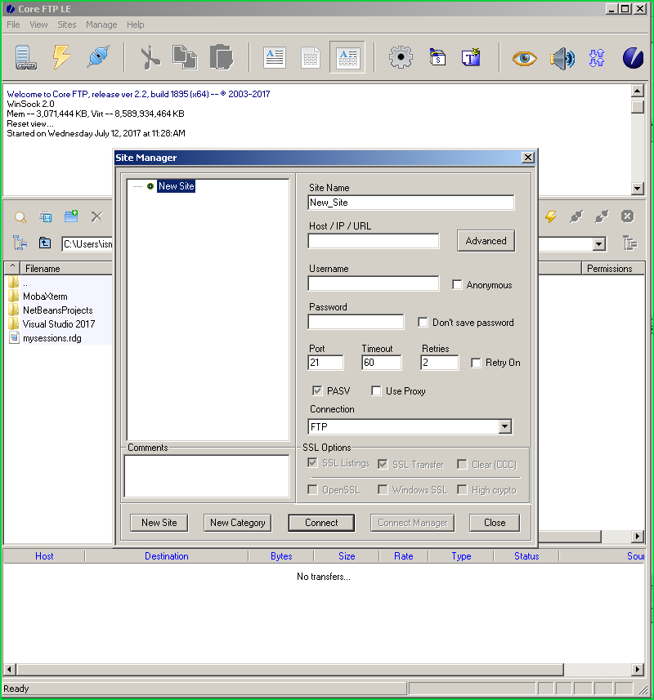Open Site Manager toolbar icon

[25, 57]
